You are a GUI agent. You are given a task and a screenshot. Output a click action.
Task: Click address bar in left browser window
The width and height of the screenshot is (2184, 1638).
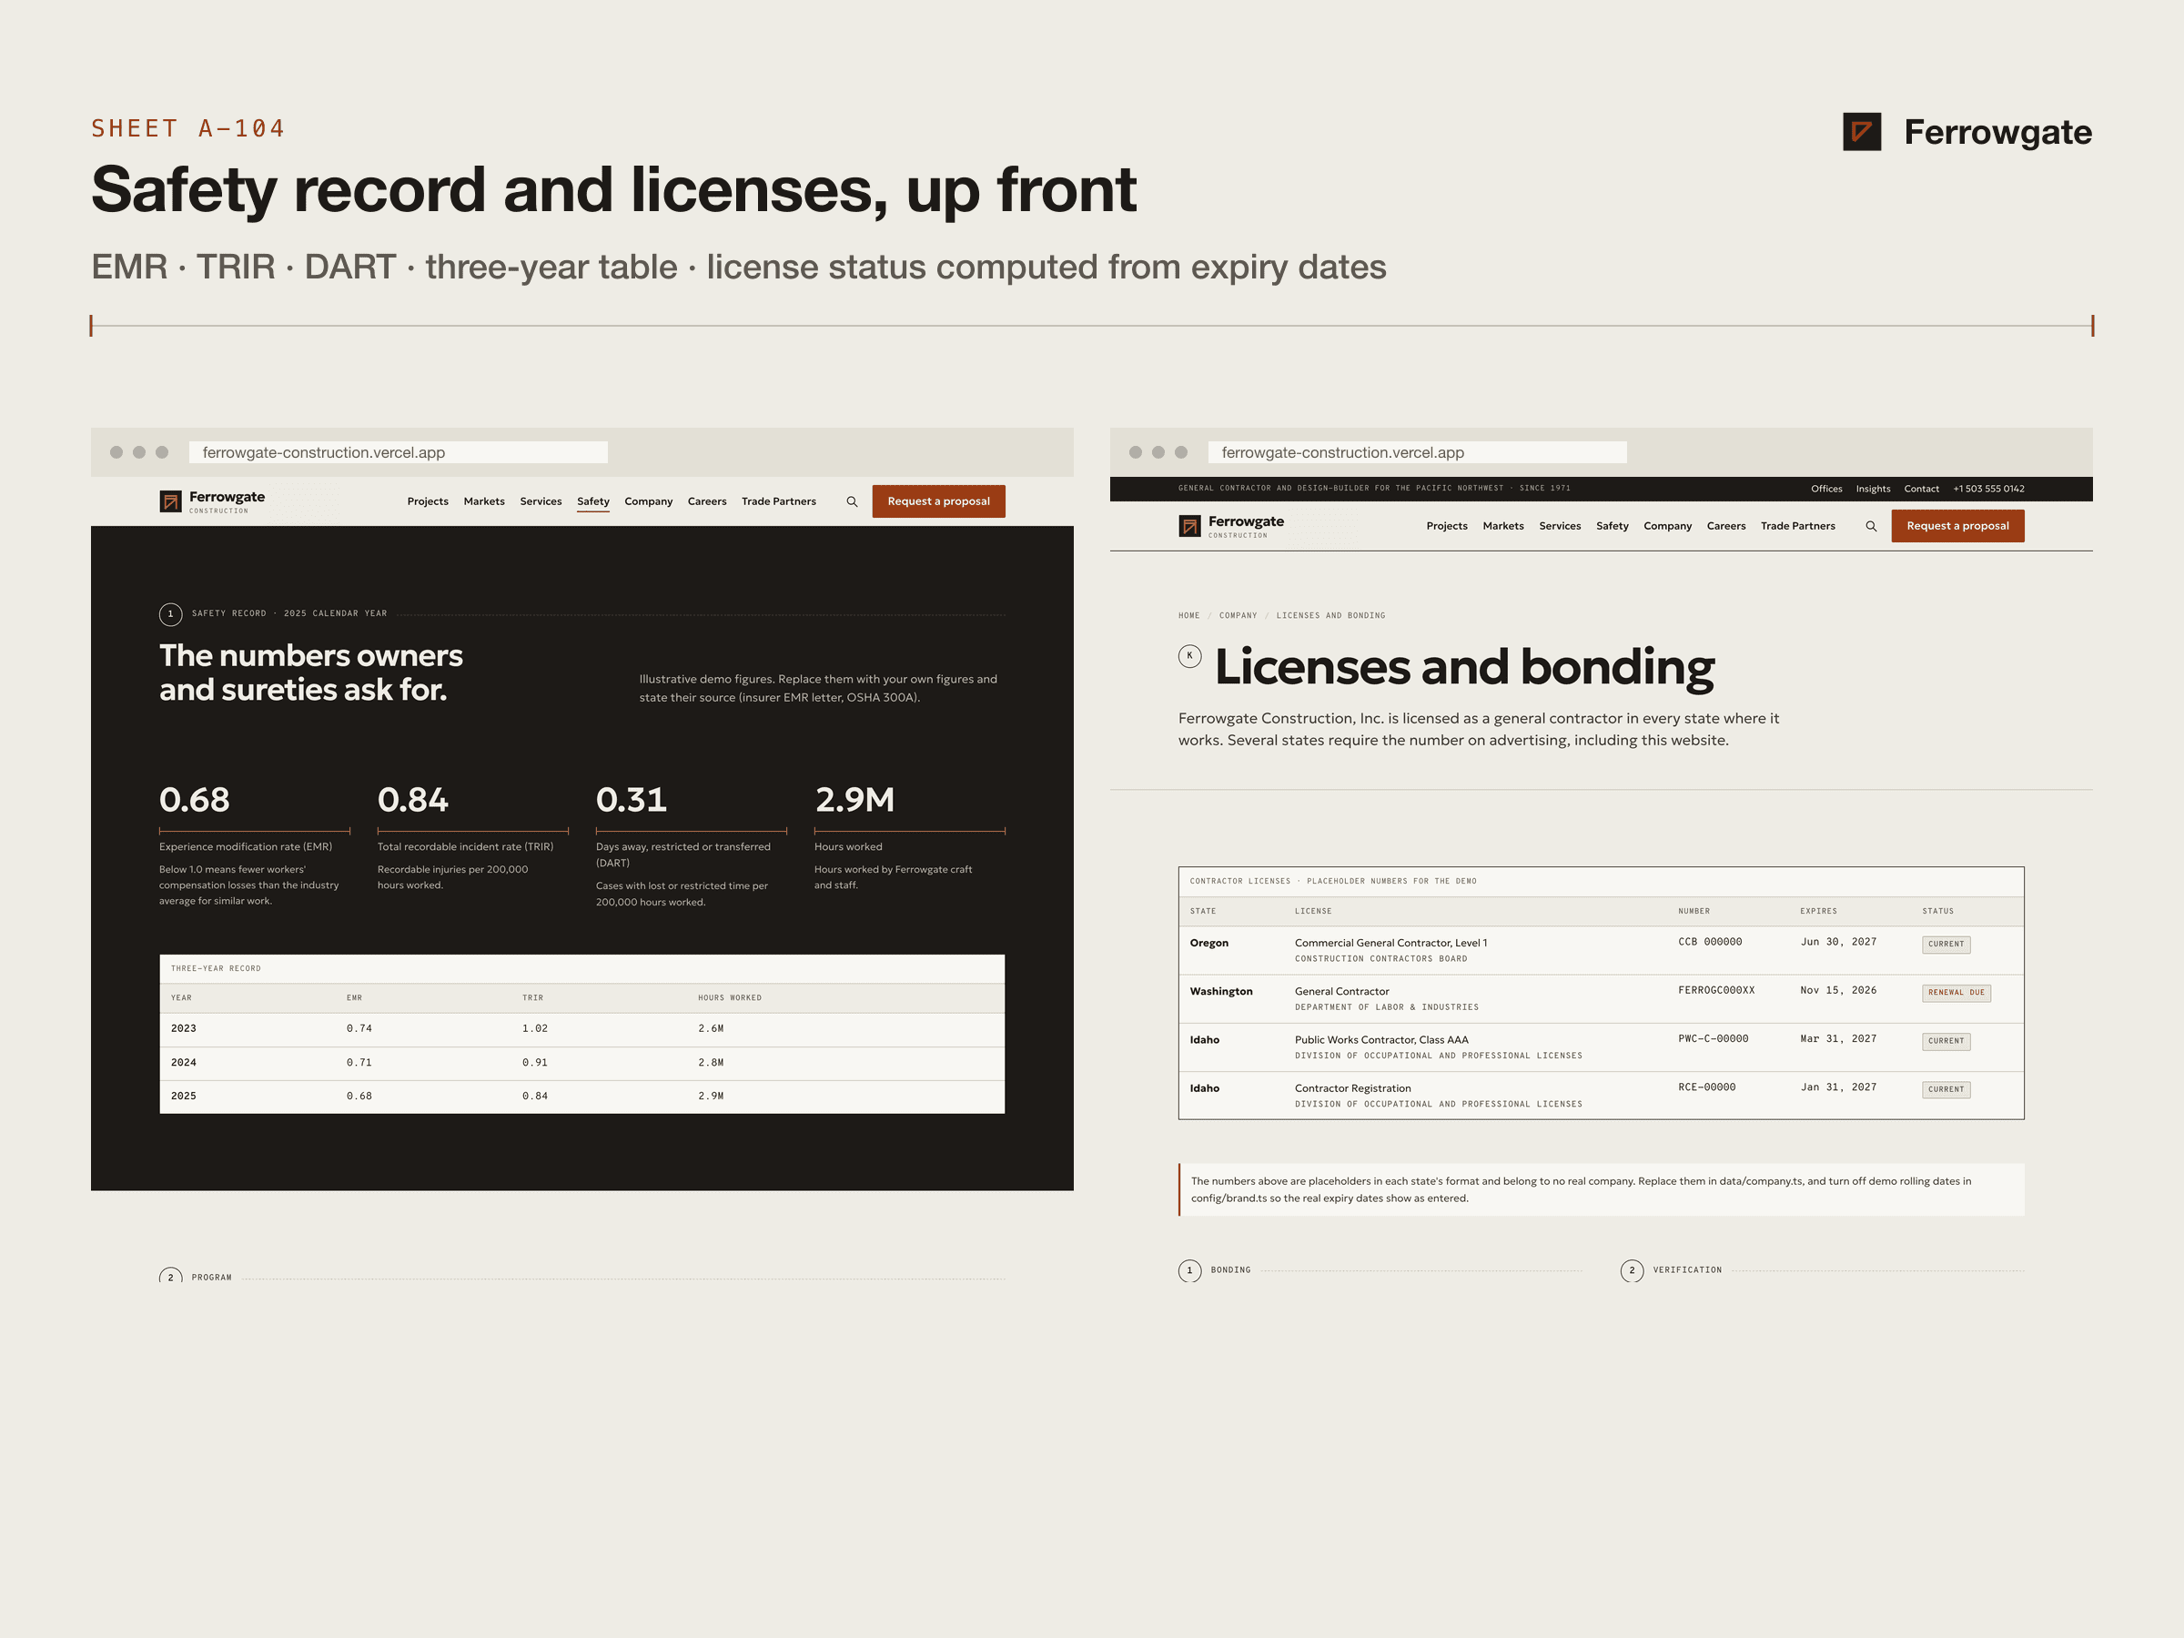398,452
